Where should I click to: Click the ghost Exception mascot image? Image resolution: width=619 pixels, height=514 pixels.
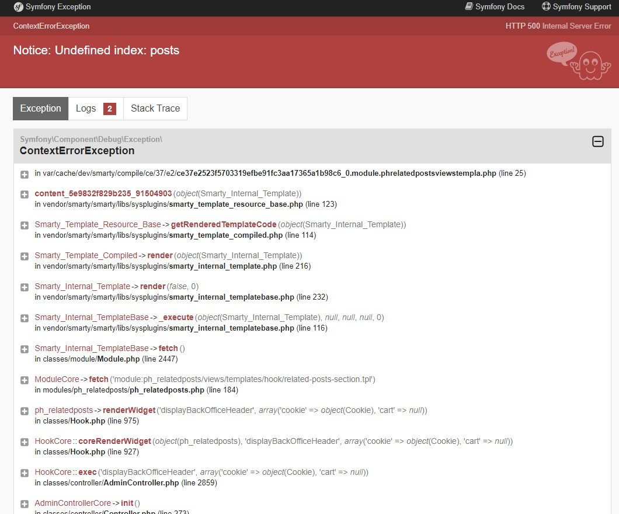point(579,61)
